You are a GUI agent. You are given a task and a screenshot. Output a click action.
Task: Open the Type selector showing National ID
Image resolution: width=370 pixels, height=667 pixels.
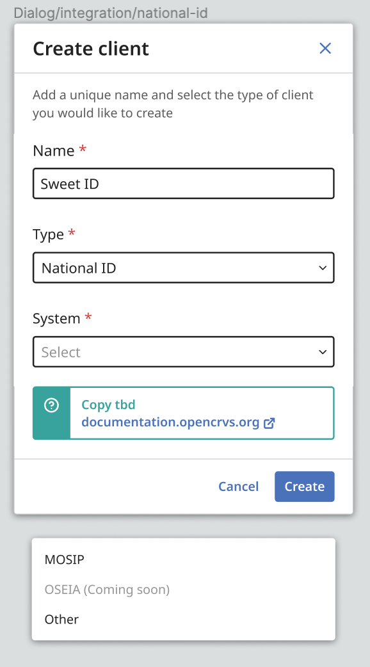[x=184, y=268]
